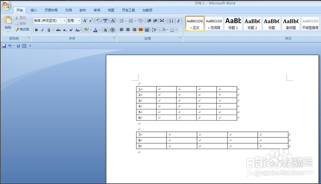Toggle Superscript formatting
This screenshot has width=321, height=184.
[x=71, y=30]
